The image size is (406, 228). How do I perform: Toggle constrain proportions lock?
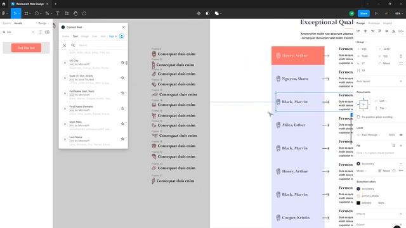pos(401,56)
